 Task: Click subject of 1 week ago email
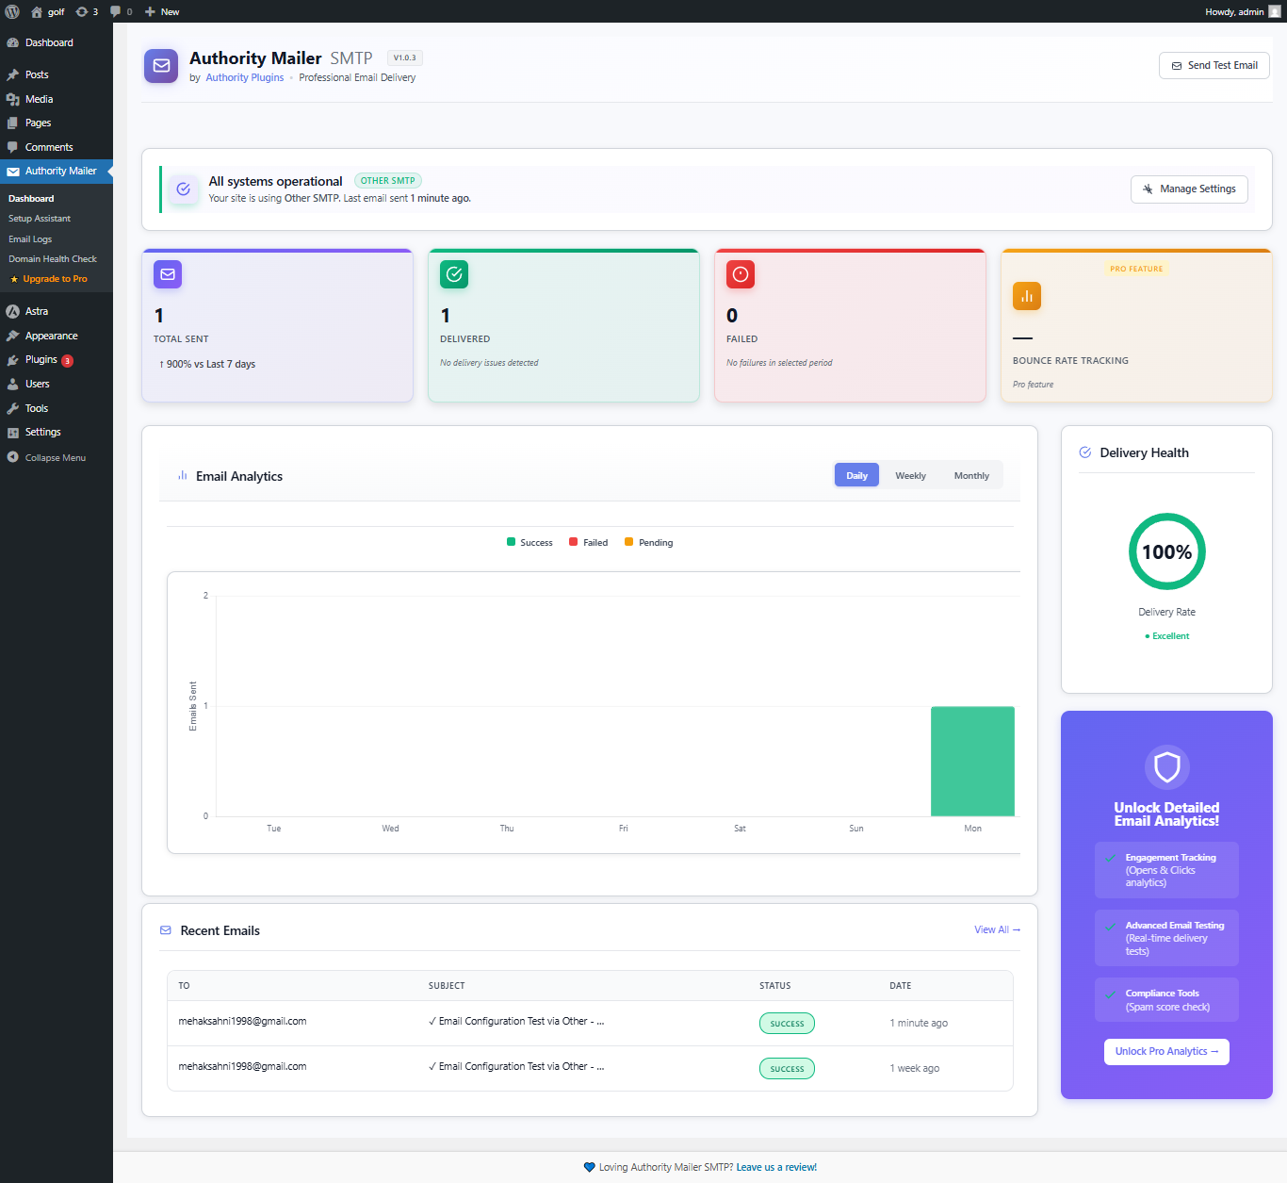pos(516,1066)
